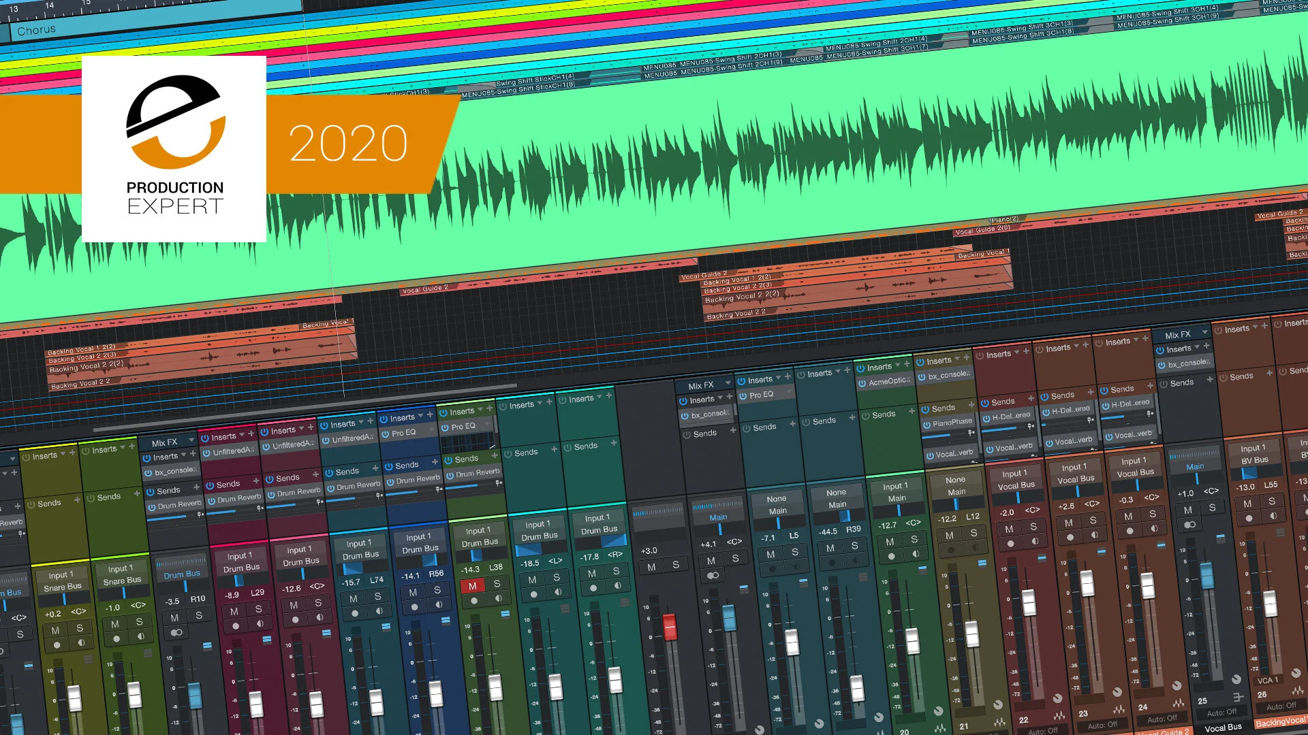Toggle power of Drum Reverb send on -15.7 L74 channel
This screenshot has height=735, width=1308.
pos(330,488)
